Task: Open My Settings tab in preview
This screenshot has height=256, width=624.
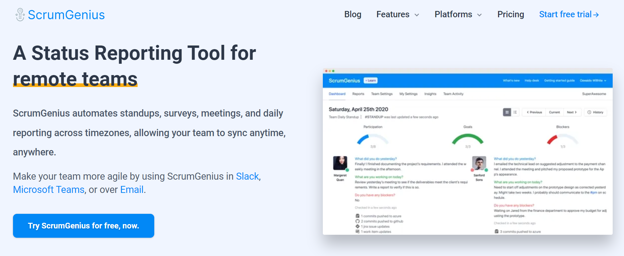Action: 408,94
